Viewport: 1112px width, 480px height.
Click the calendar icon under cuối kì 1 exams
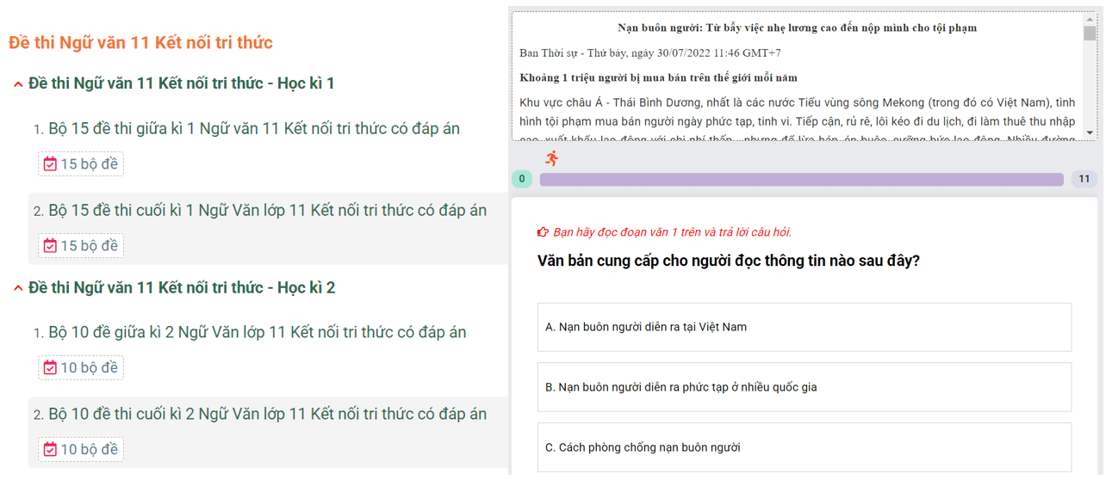coord(50,246)
